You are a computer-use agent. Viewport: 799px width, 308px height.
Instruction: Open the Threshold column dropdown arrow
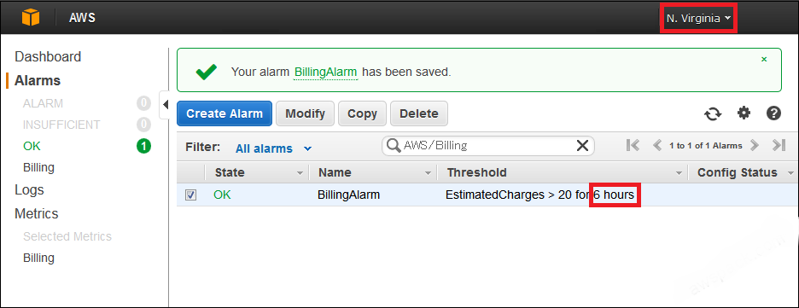click(x=679, y=173)
